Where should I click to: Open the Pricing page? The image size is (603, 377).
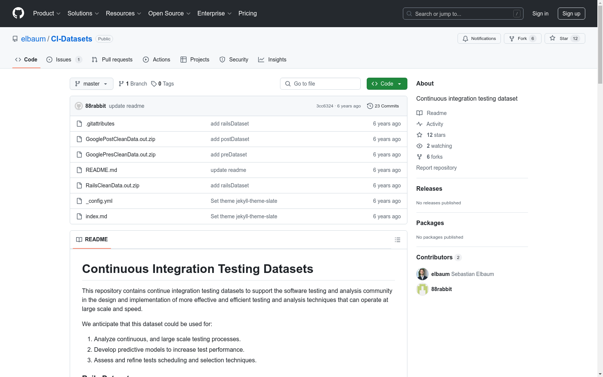pos(248,14)
